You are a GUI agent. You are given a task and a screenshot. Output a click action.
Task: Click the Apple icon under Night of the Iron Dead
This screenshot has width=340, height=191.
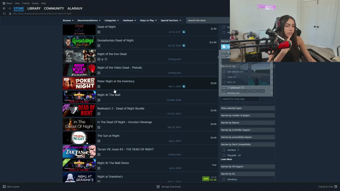[x=102, y=59]
